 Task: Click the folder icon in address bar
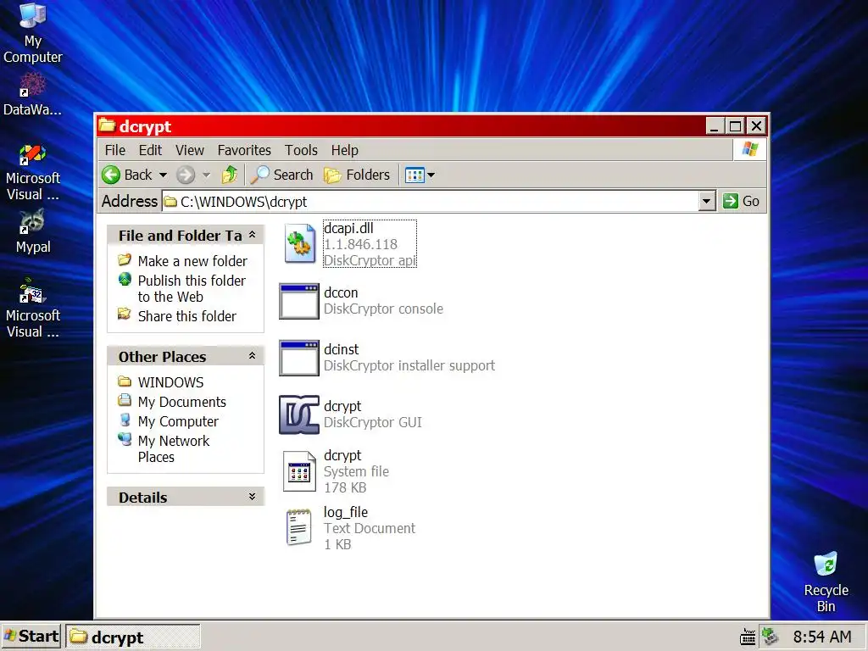(x=170, y=202)
